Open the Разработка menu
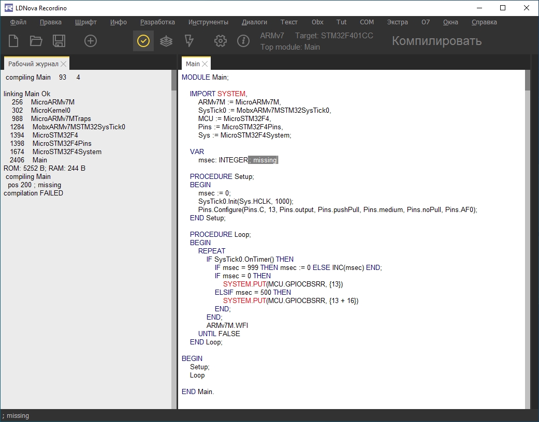The height and width of the screenshot is (422, 539). (x=157, y=22)
